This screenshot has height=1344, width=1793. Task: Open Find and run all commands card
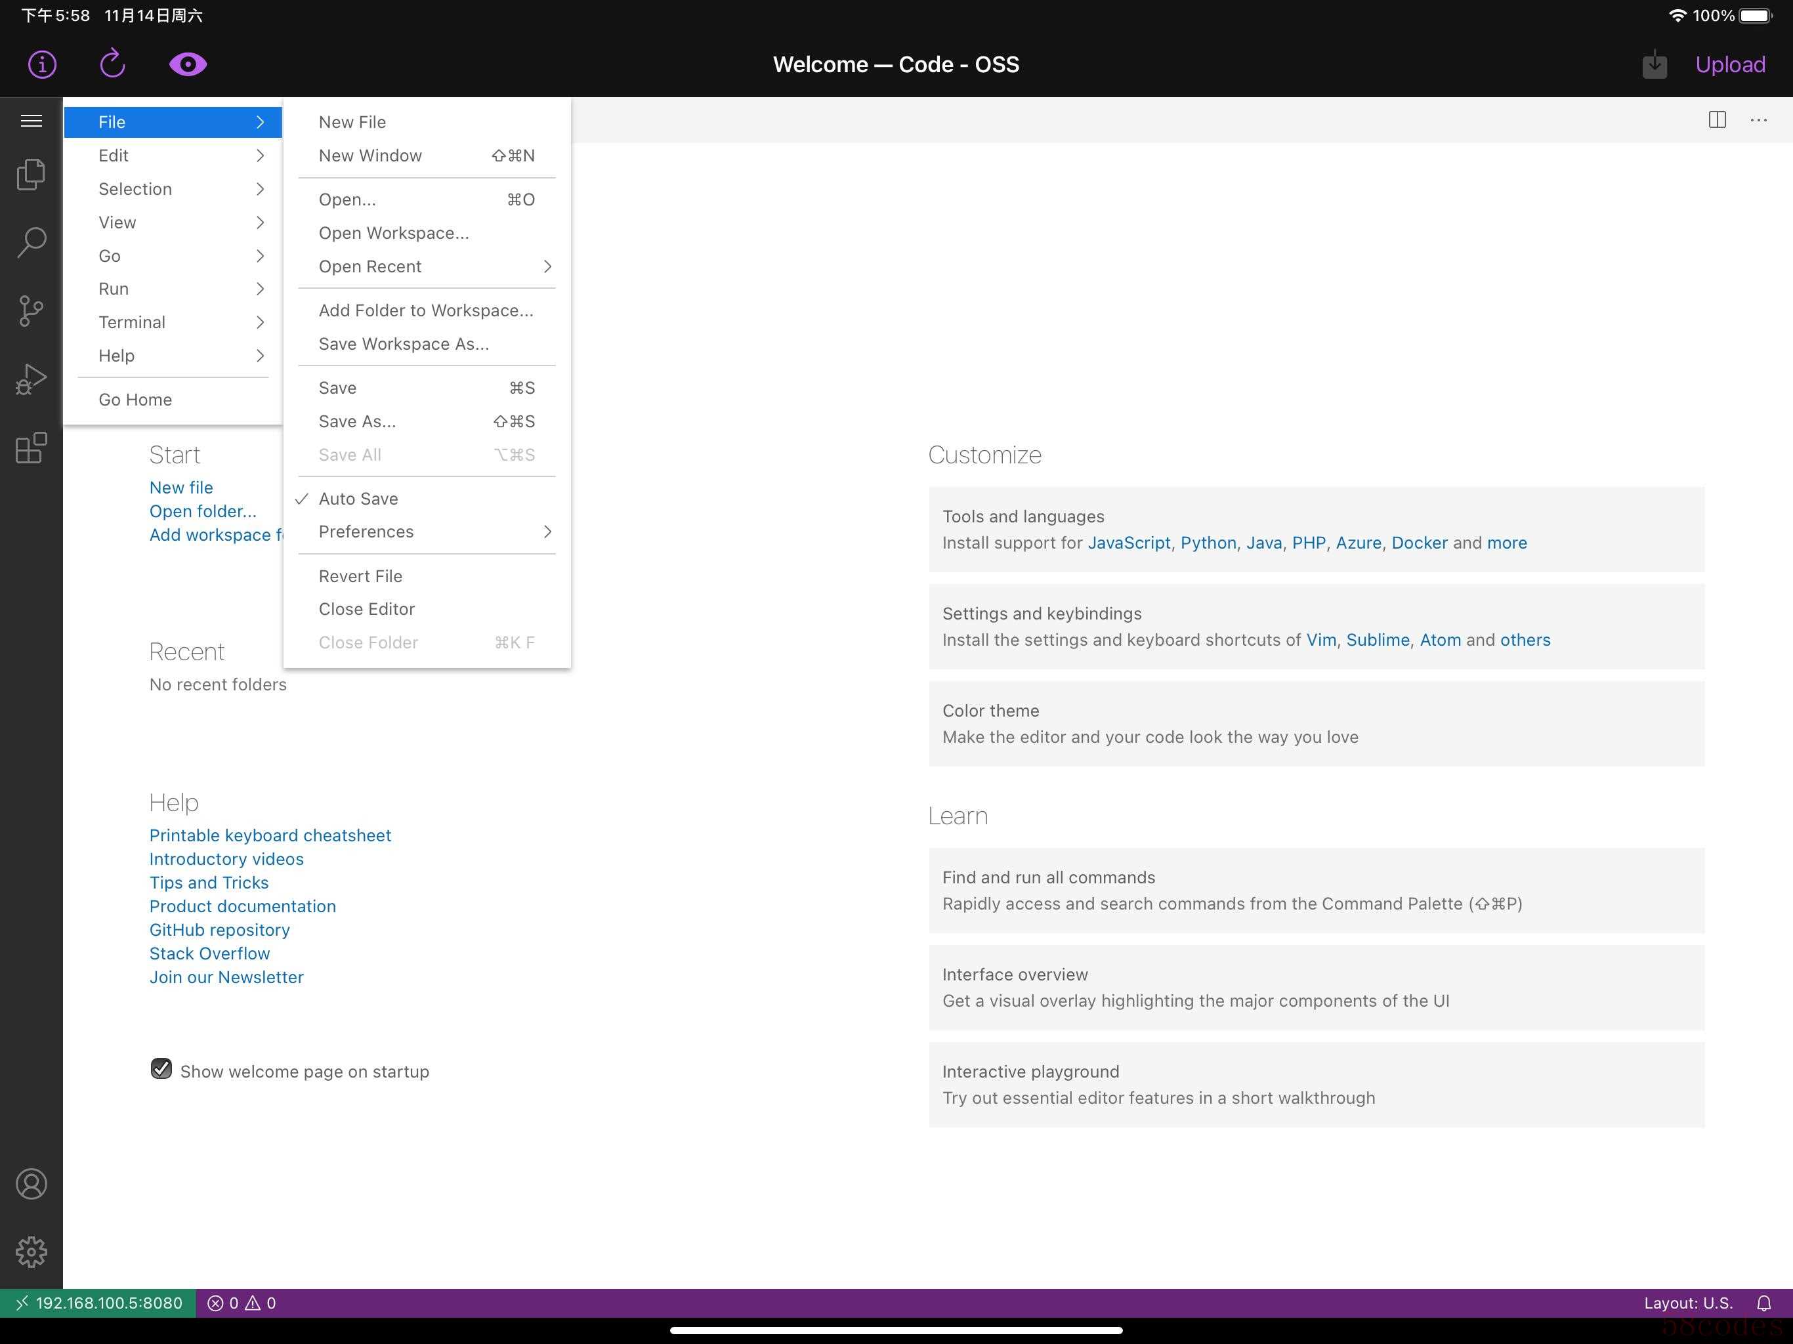pos(1316,890)
